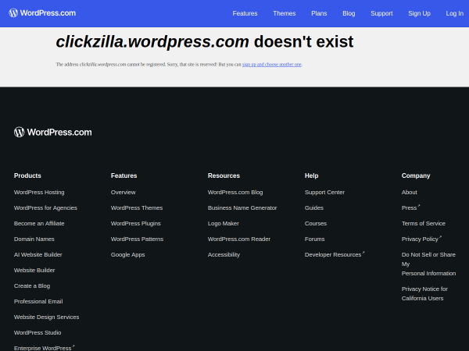469x351 pixels.
Task: Click the Website Builder footer link
Action: click(x=34, y=270)
